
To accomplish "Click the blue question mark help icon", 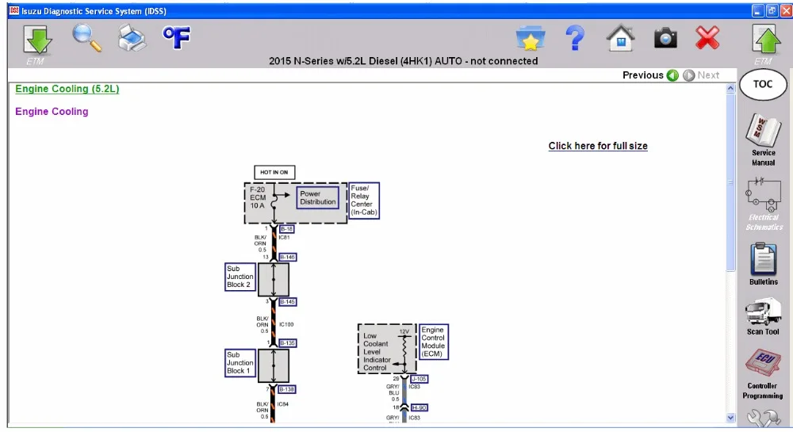I will (x=575, y=38).
